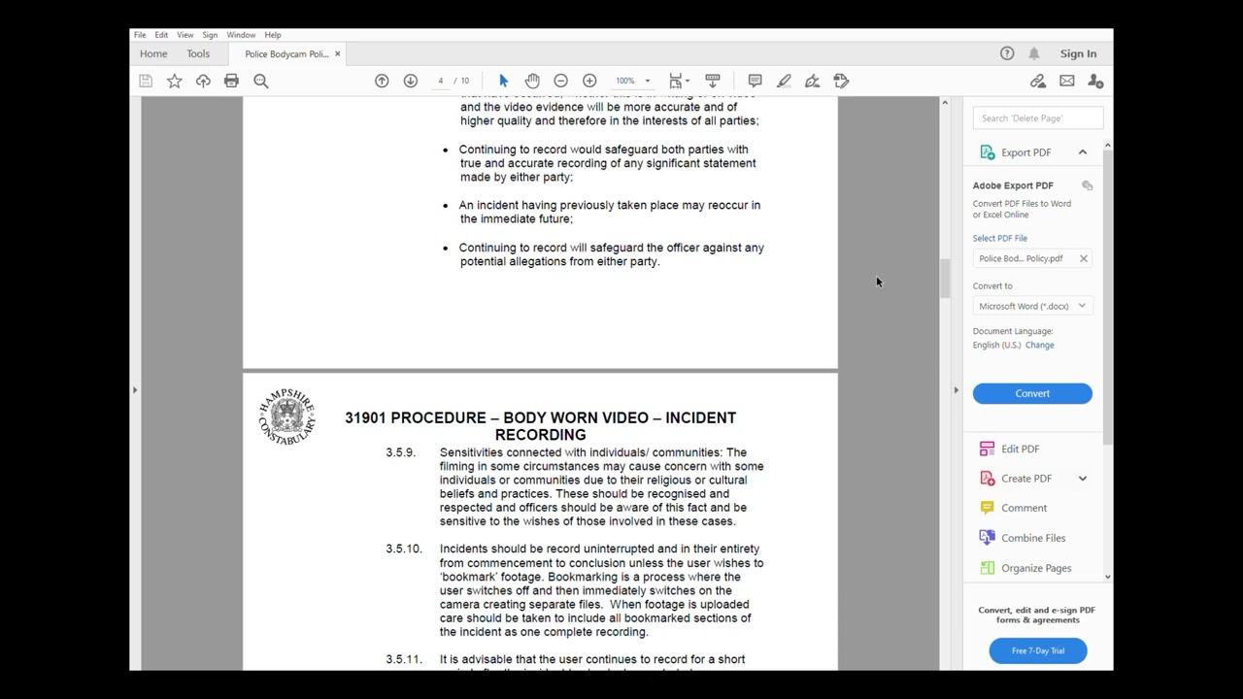Open the View menu

pyautogui.click(x=185, y=35)
